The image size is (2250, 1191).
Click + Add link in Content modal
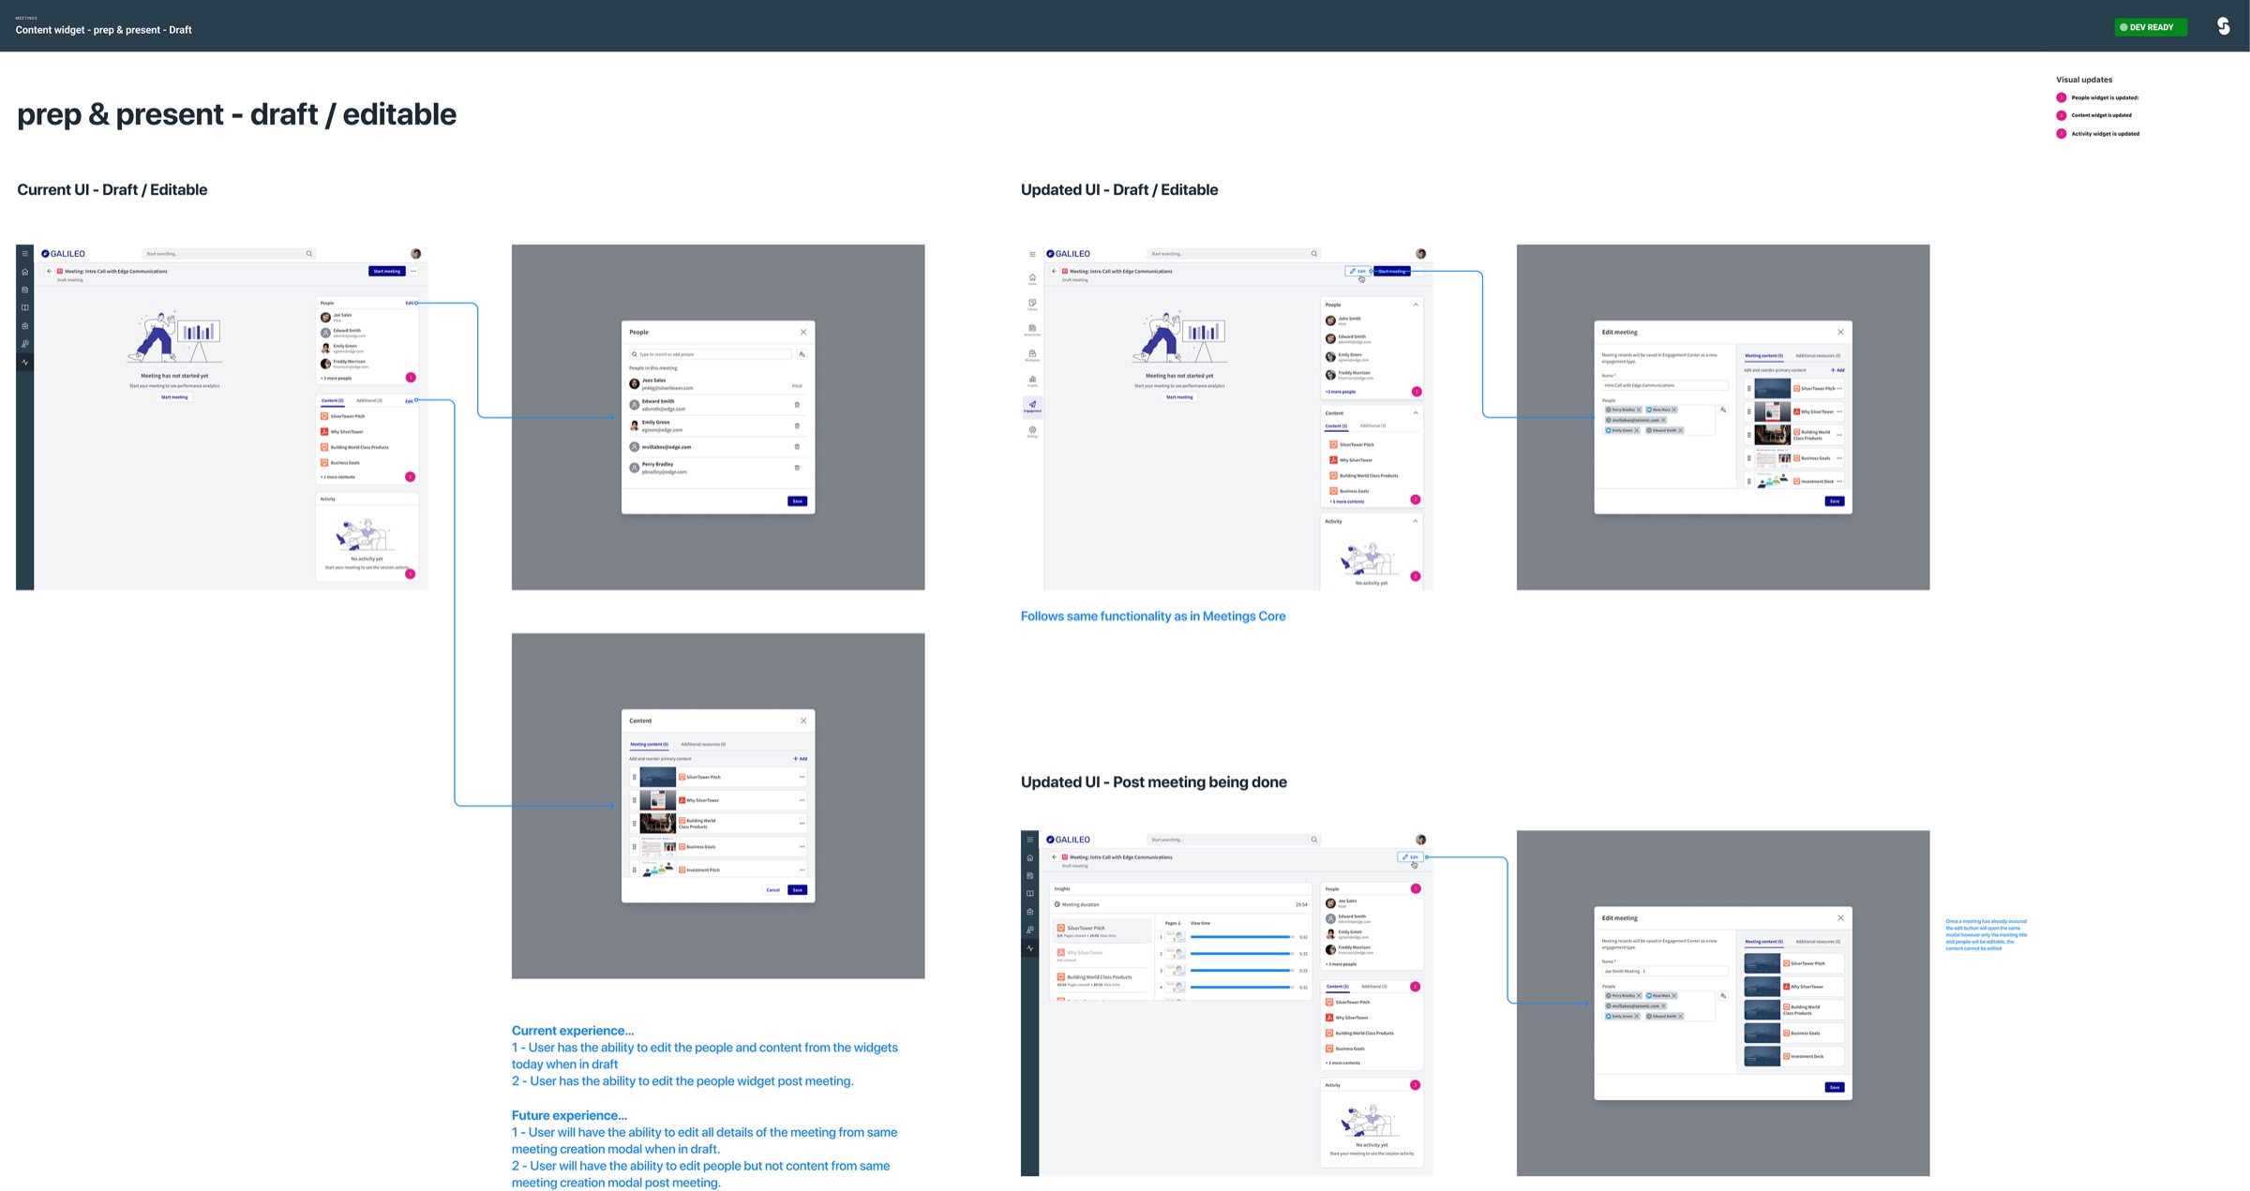pyautogui.click(x=800, y=758)
